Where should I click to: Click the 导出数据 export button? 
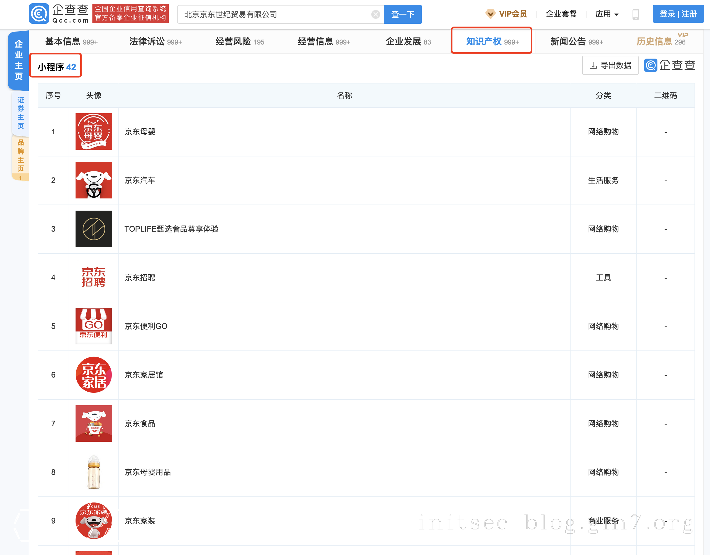[x=610, y=65]
